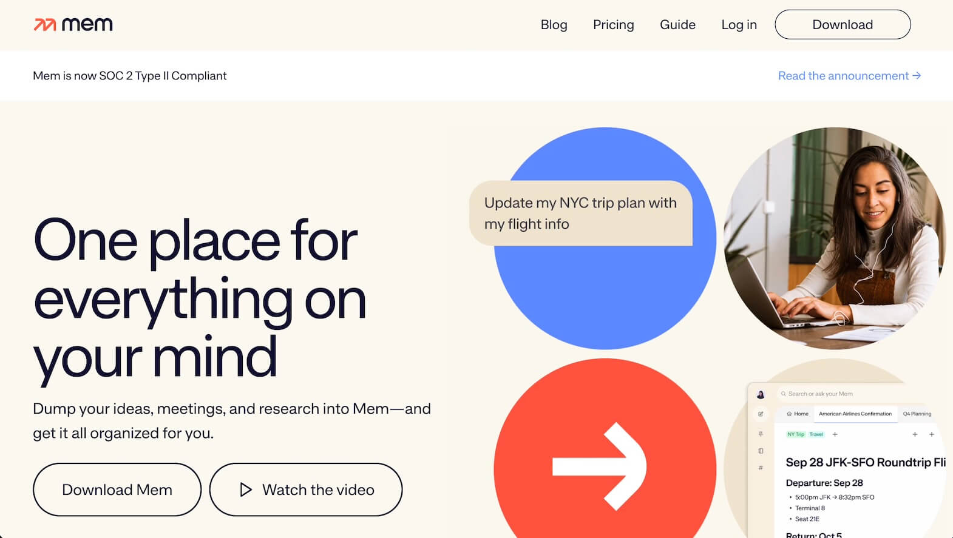Read the announcement about SOC 2 compliance
The width and height of the screenshot is (953, 538).
[849, 76]
